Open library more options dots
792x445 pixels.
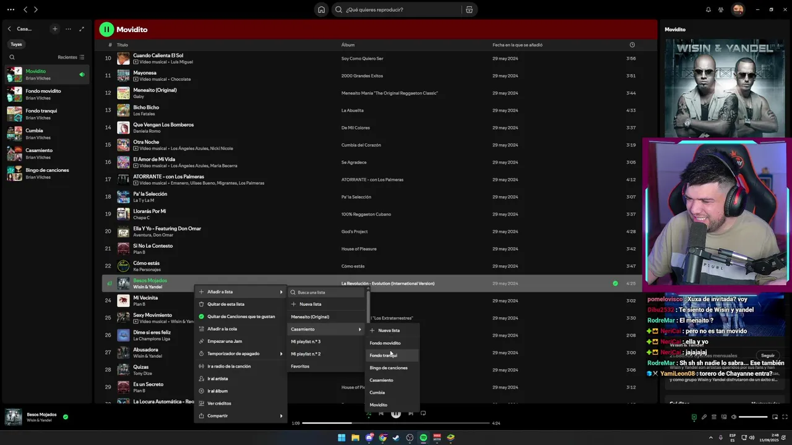click(x=68, y=29)
